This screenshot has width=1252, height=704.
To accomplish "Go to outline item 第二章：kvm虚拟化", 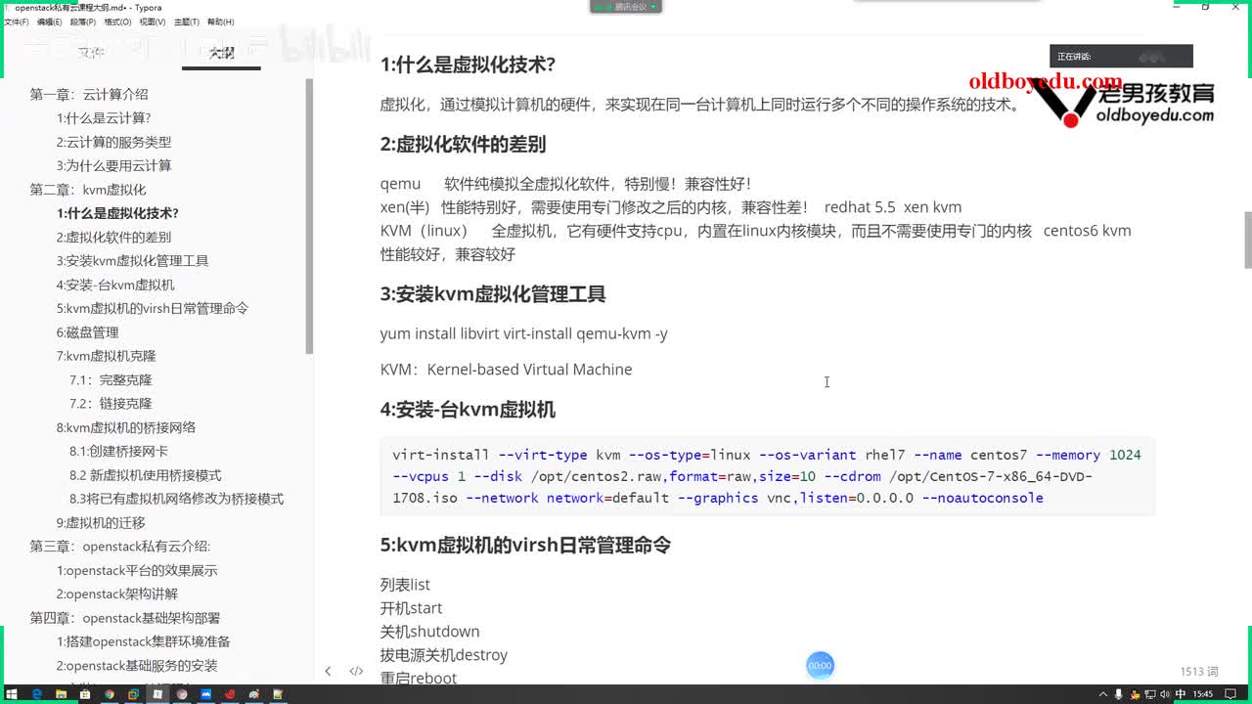I will (x=88, y=190).
